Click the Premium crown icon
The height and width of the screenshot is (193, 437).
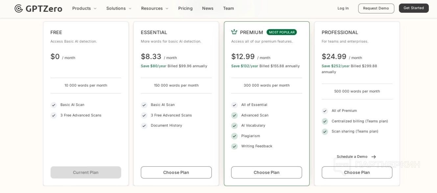234,32
